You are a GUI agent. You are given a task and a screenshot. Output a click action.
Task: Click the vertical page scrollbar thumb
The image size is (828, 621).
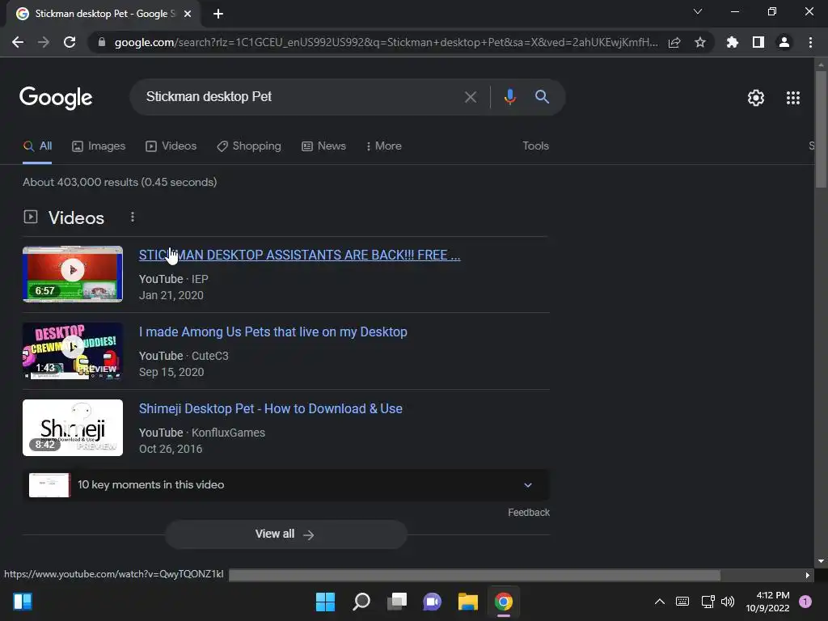pos(821,129)
